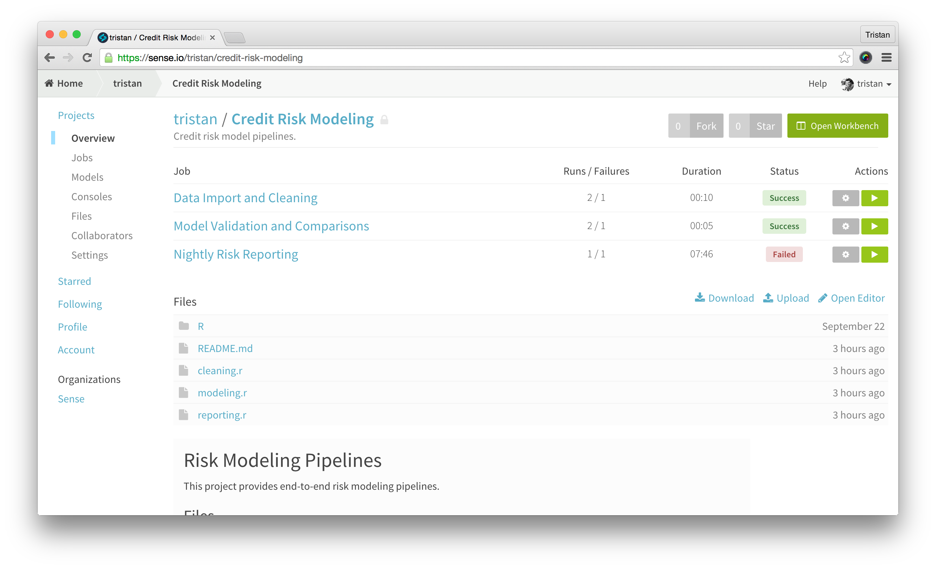Go to Profile in the sidebar
936x569 pixels.
(73, 327)
